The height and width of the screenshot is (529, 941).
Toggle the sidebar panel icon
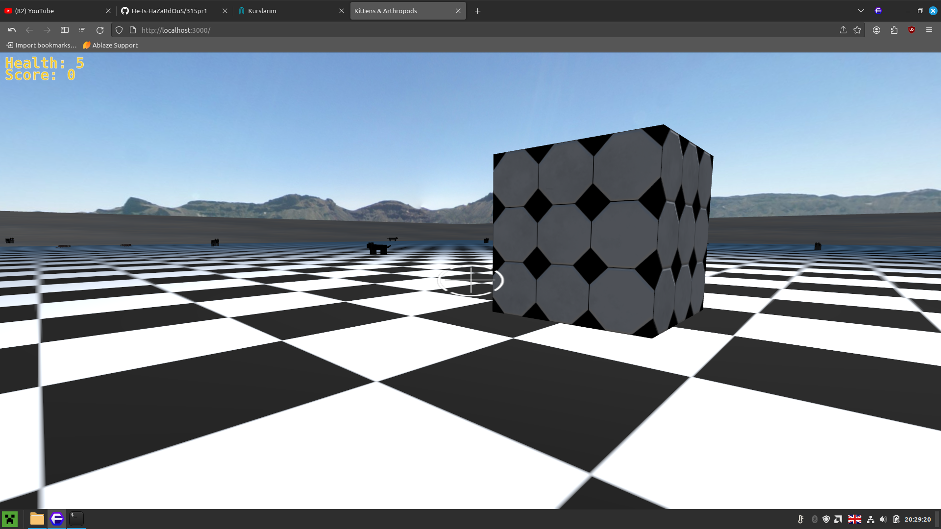[x=64, y=30]
